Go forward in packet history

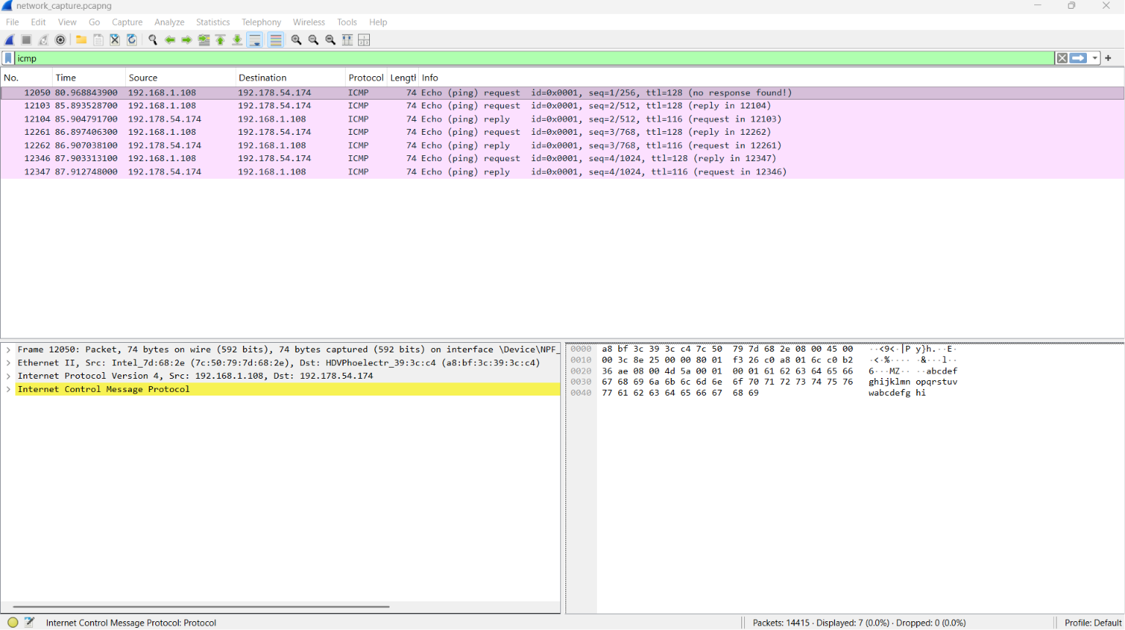point(187,40)
